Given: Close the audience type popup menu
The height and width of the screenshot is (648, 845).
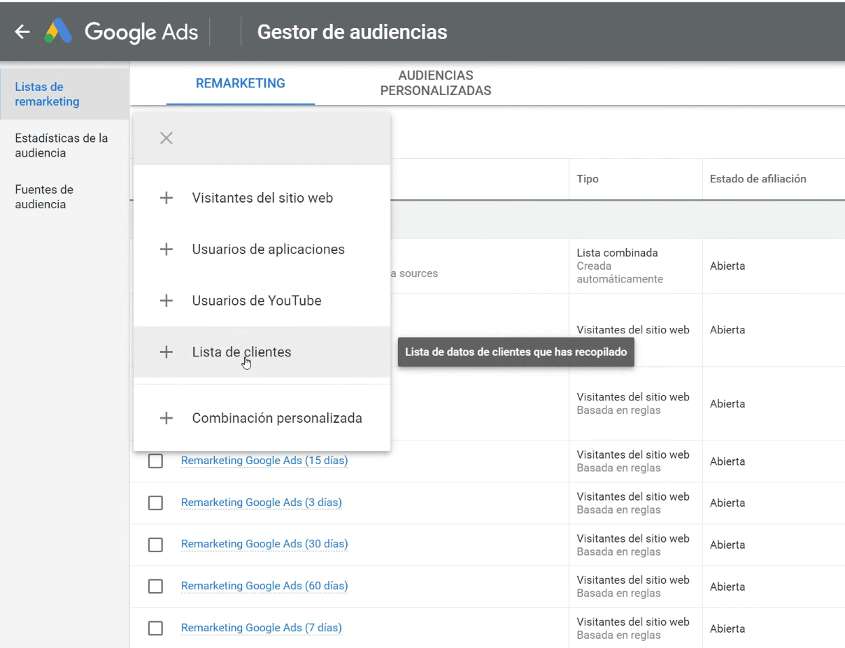Looking at the screenshot, I should click(166, 138).
